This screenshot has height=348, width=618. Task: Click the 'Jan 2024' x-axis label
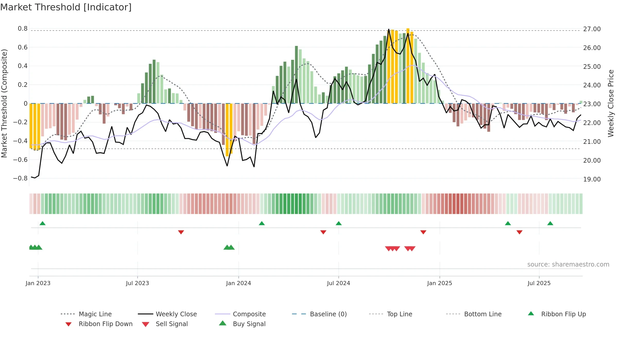[x=239, y=283]
